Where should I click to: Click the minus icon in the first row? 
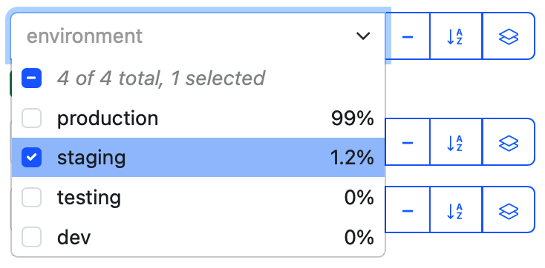coord(407,36)
